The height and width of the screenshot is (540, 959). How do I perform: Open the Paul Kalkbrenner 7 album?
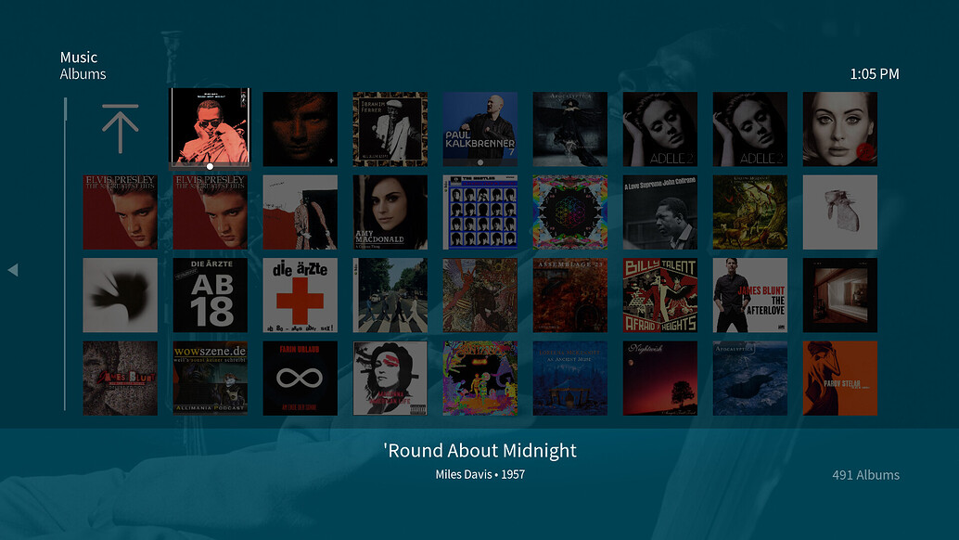(479, 129)
